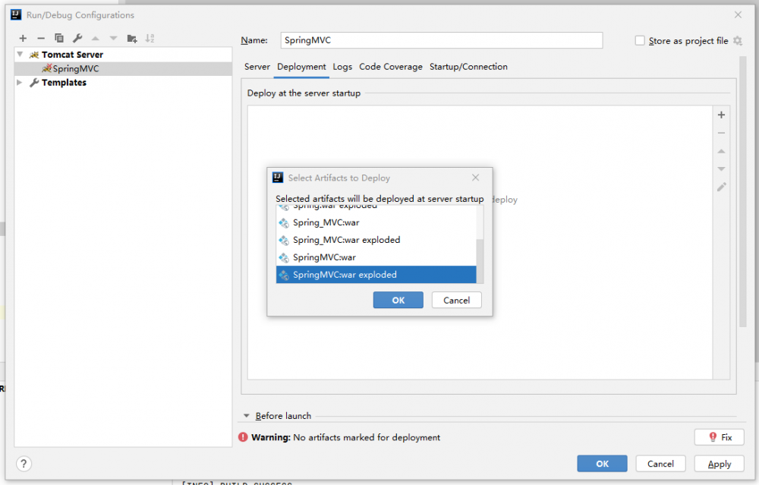
Task: Move the deployment item down
Action: 721,169
